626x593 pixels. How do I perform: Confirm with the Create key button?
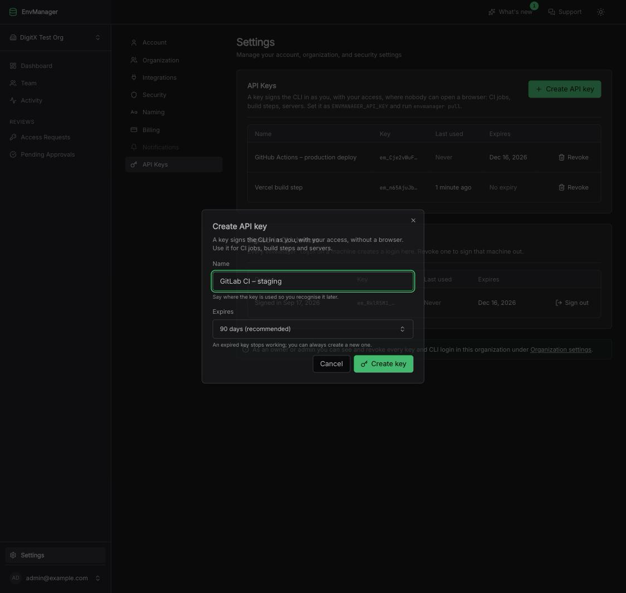(x=383, y=363)
